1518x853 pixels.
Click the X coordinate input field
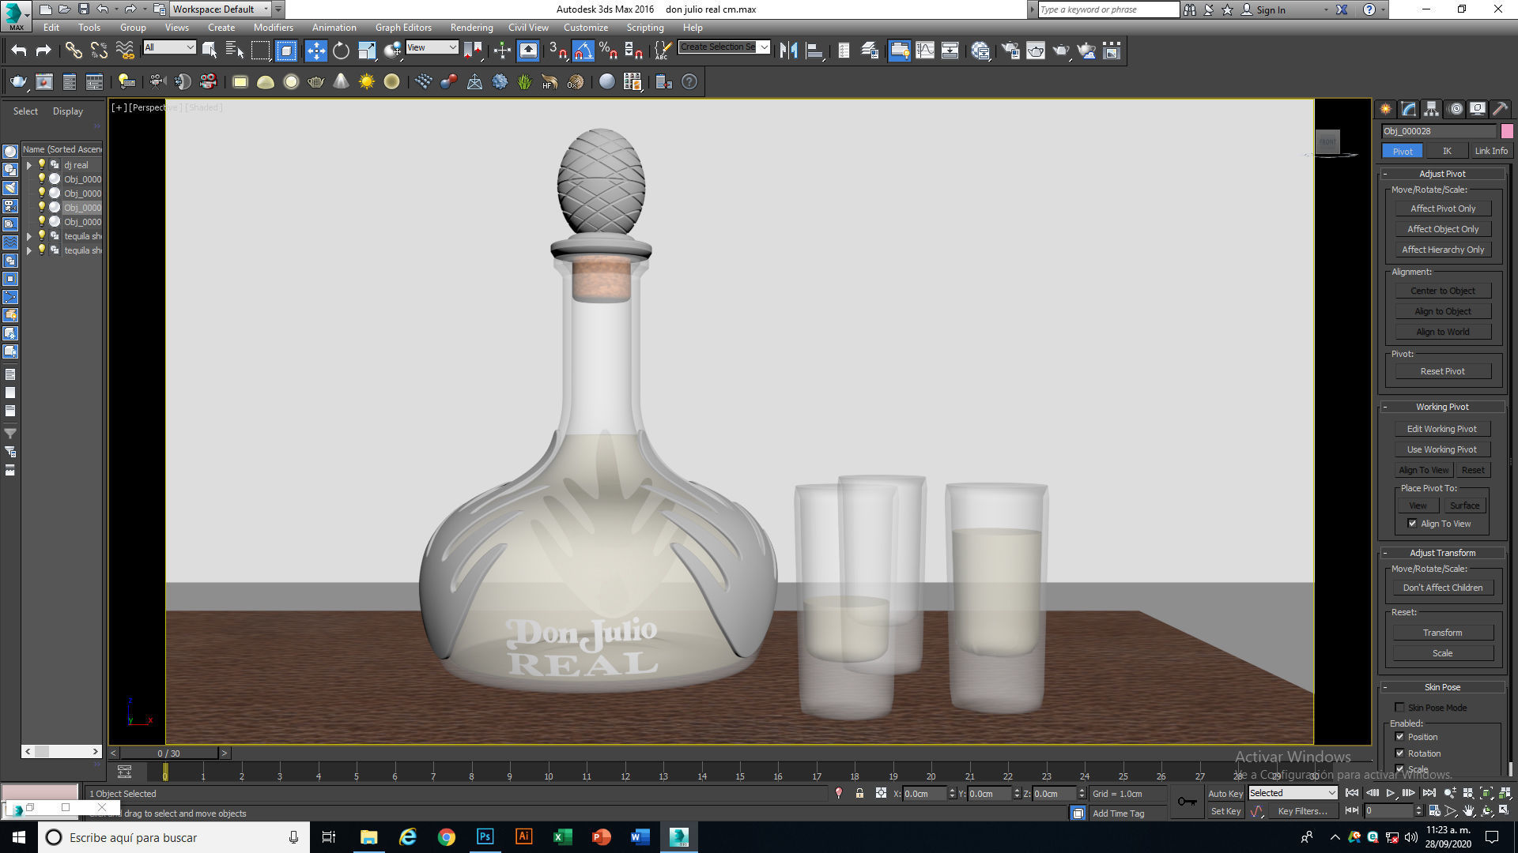pyautogui.click(x=923, y=793)
